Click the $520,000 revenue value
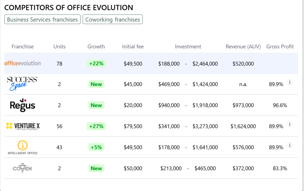304x191 pixels. coord(243,64)
